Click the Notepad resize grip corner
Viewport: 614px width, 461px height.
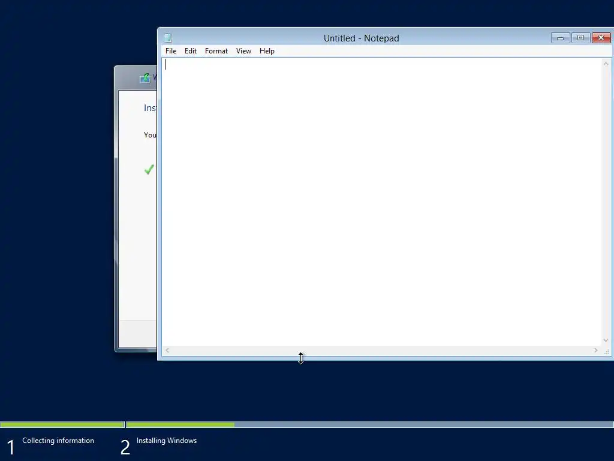click(x=607, y=351)
